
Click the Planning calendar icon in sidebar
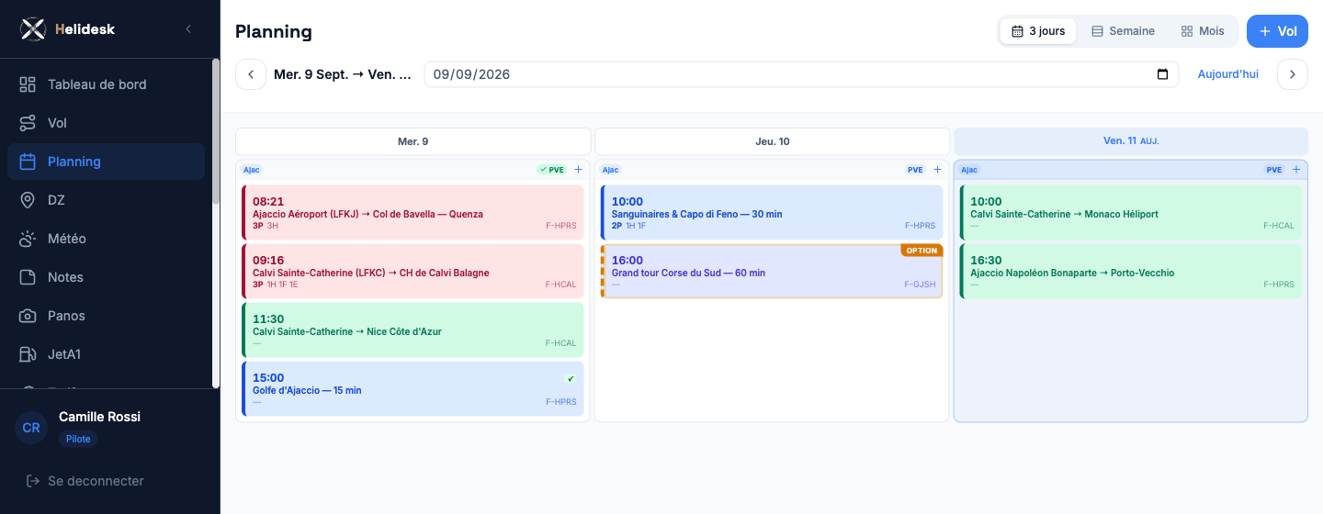[28, 162]
